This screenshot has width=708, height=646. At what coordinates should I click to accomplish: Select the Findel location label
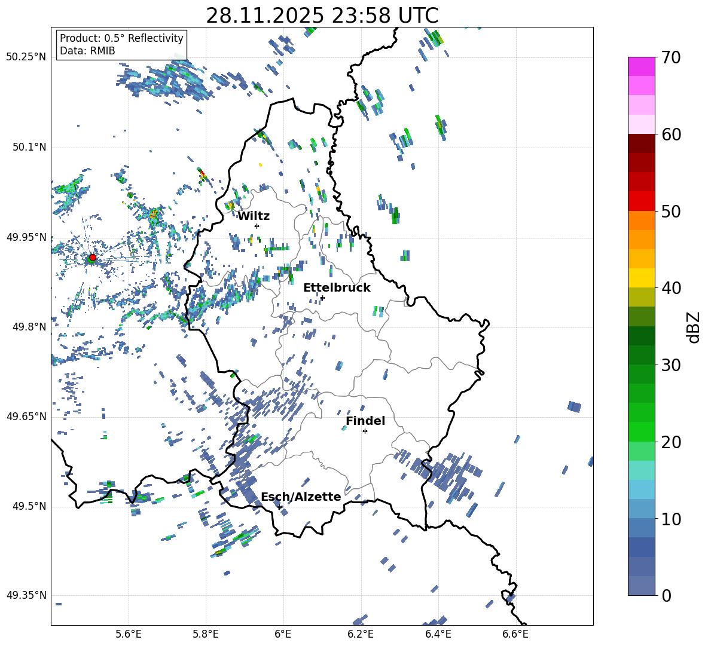point(365,421)
